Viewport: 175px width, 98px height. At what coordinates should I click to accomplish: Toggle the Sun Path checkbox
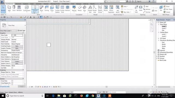12,68
